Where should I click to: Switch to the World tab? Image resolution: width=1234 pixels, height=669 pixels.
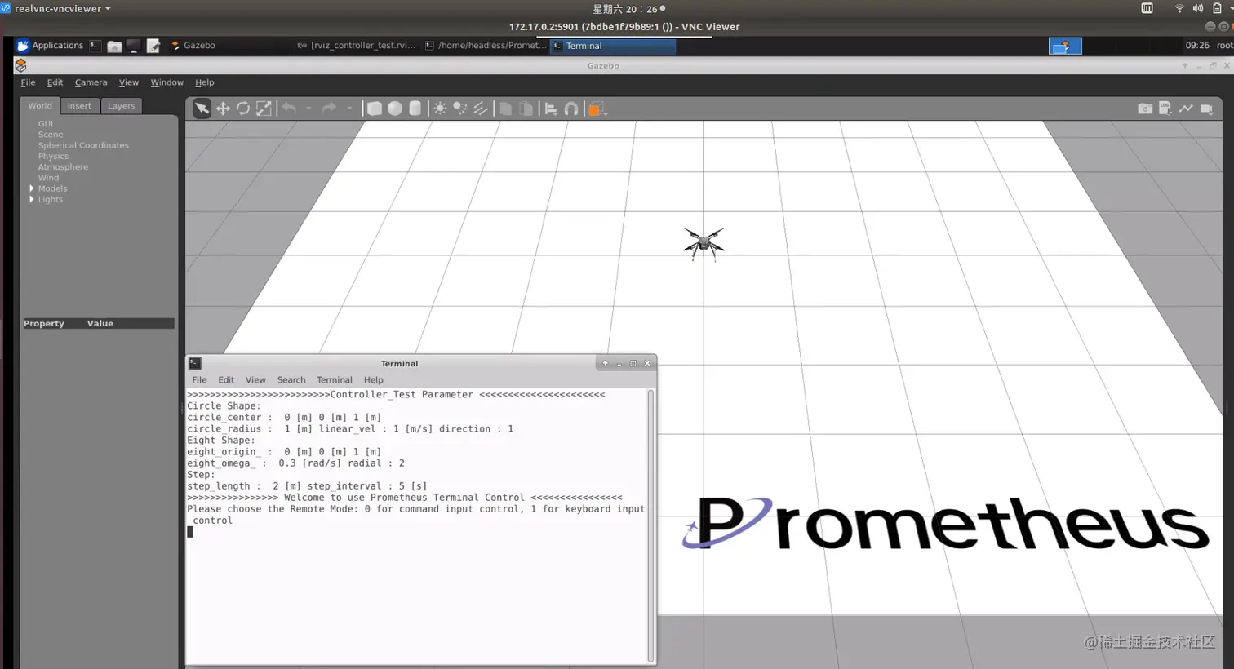click(39, 106)
